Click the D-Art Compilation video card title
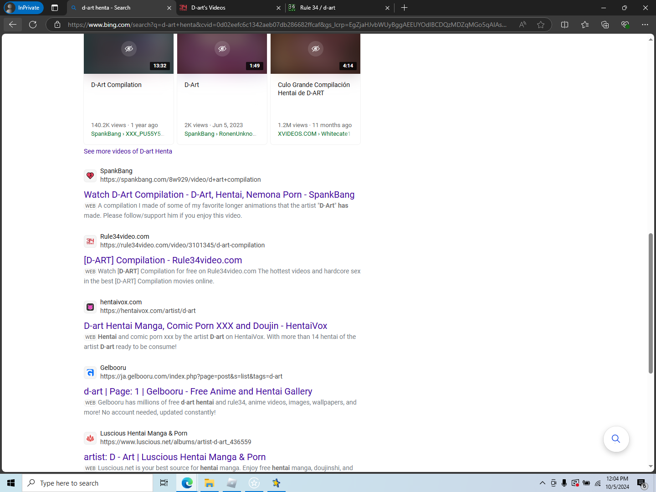 [116, 85]
